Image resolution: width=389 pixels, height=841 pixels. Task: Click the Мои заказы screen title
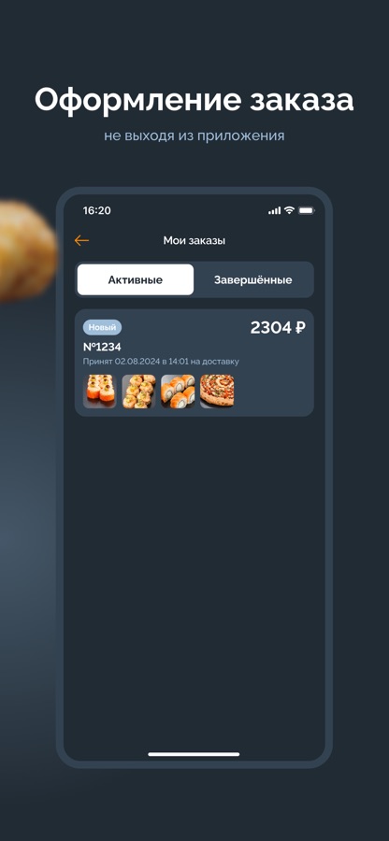[194, 241]
